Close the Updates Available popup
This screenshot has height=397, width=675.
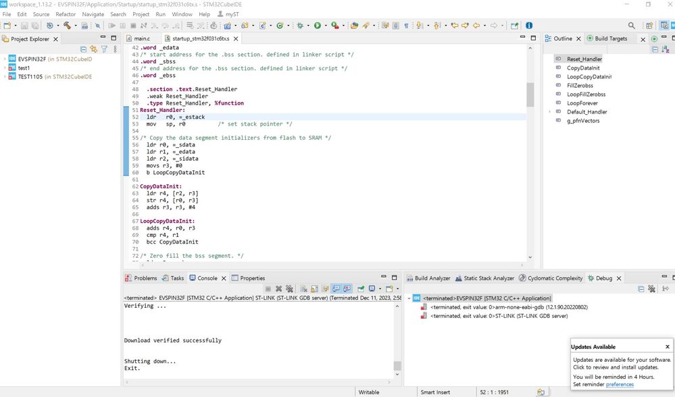tap(668, 346)
